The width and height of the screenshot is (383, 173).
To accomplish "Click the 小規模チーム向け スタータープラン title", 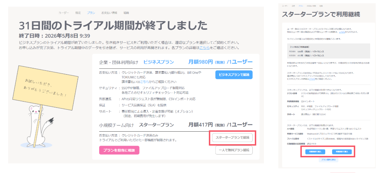I will 136,125.
